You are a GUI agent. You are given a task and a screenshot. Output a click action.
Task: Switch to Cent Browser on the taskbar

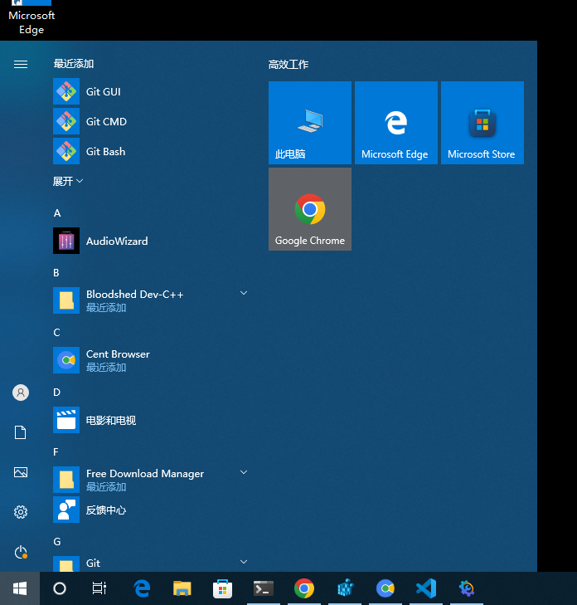pyautogui.click(x=385, y=588)
